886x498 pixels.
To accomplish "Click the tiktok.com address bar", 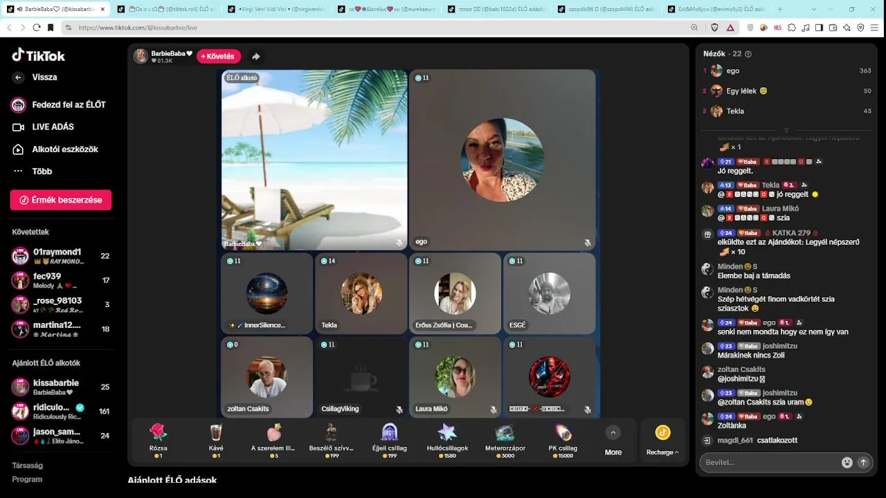I will (374, 28).
